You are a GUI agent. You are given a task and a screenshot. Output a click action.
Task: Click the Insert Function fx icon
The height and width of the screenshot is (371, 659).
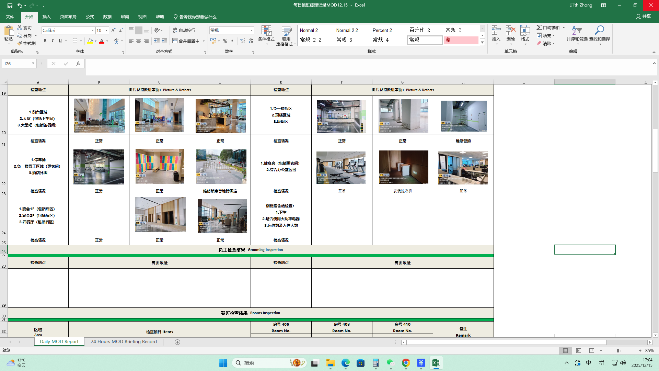[78, 64]
